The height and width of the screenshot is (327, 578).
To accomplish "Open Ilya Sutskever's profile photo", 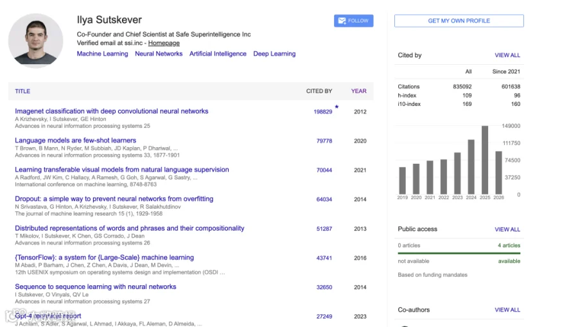I will (35, 40).
